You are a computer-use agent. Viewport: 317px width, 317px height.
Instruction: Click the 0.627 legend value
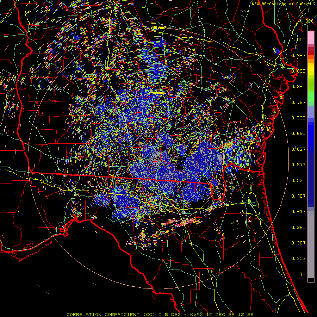298,149
